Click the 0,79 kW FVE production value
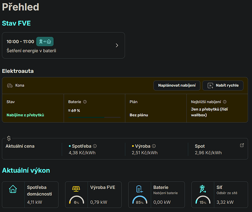Image resolution: width=252 pixels, height=212 pixels. 99,202
